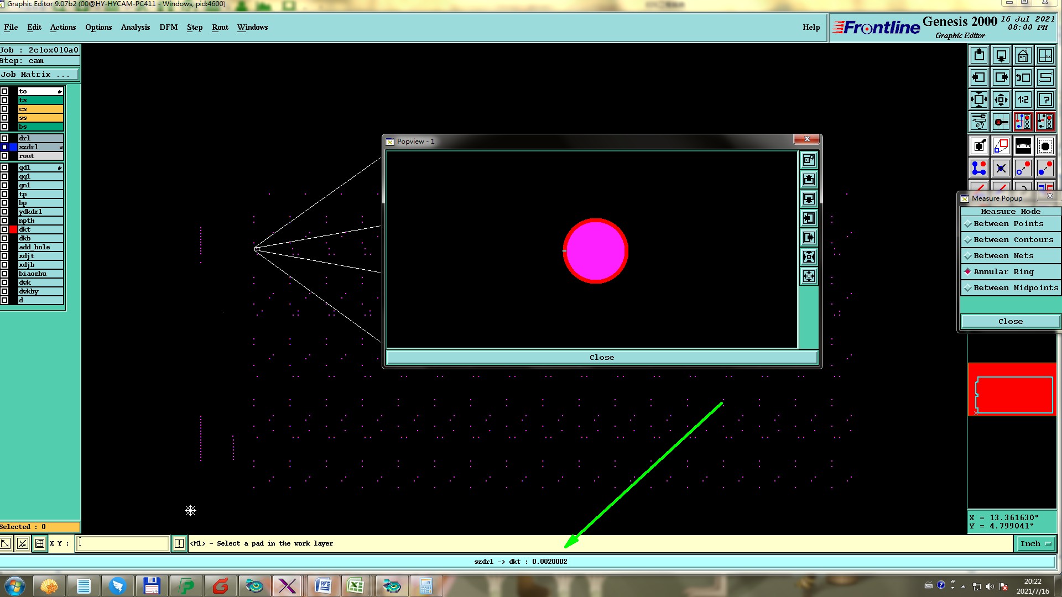Click Close button in Popview window

[x=601, y=358]
